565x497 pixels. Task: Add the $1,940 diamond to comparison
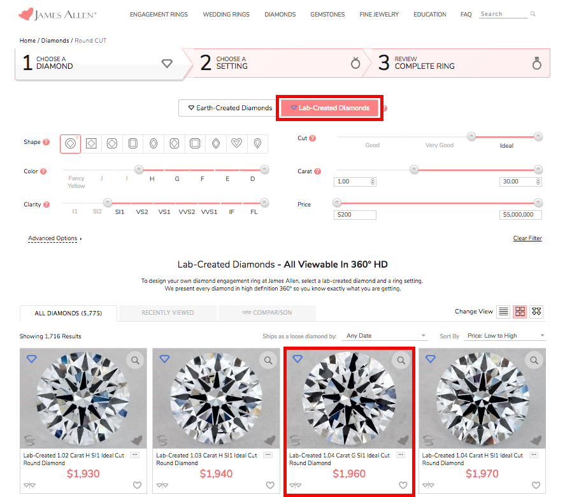pyautogui.click(x=162, y=485)
